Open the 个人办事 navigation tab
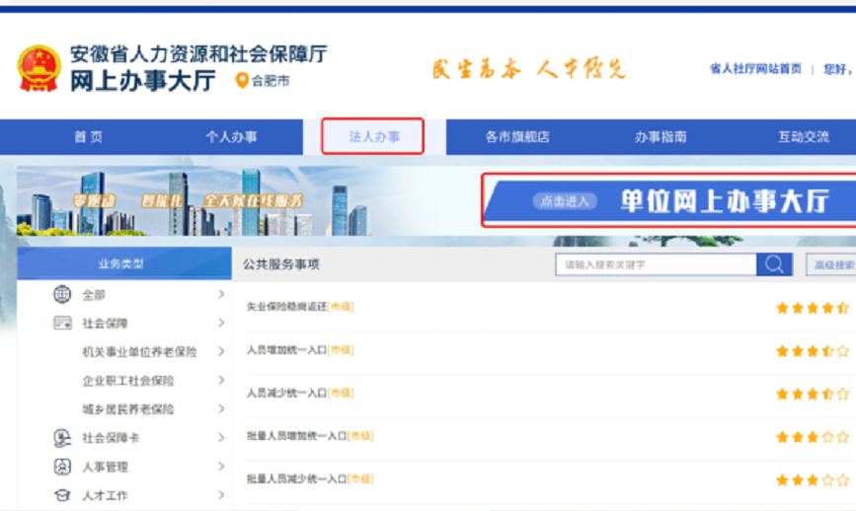Screen dimensions: 856x511 231,137
